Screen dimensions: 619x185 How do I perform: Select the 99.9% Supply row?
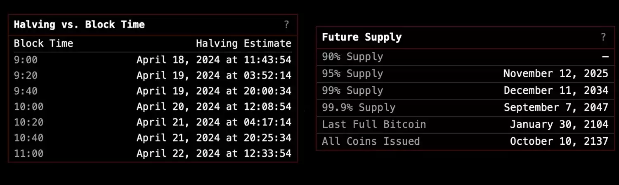465,108
